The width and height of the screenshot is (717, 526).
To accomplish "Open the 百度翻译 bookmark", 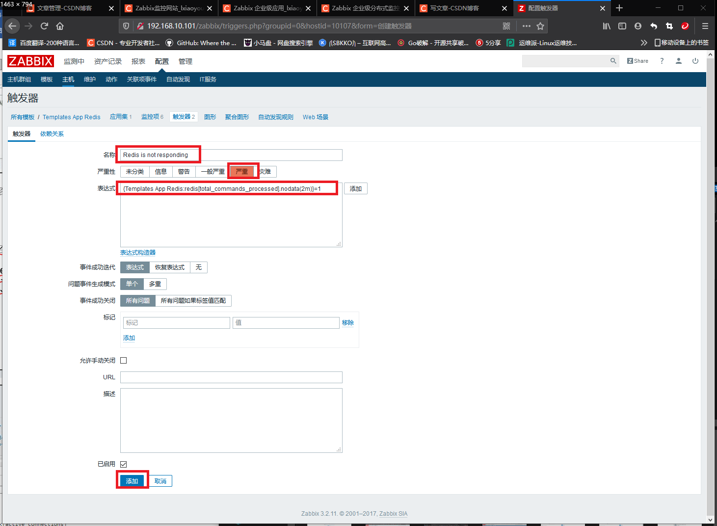I will tap(44, 43).
